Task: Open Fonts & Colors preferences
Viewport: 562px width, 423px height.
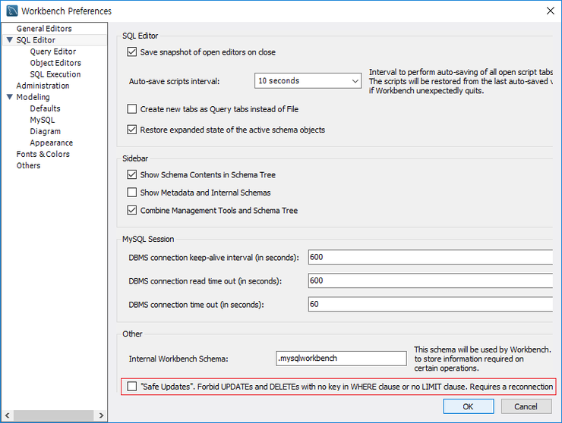Action: pos(43,154)
